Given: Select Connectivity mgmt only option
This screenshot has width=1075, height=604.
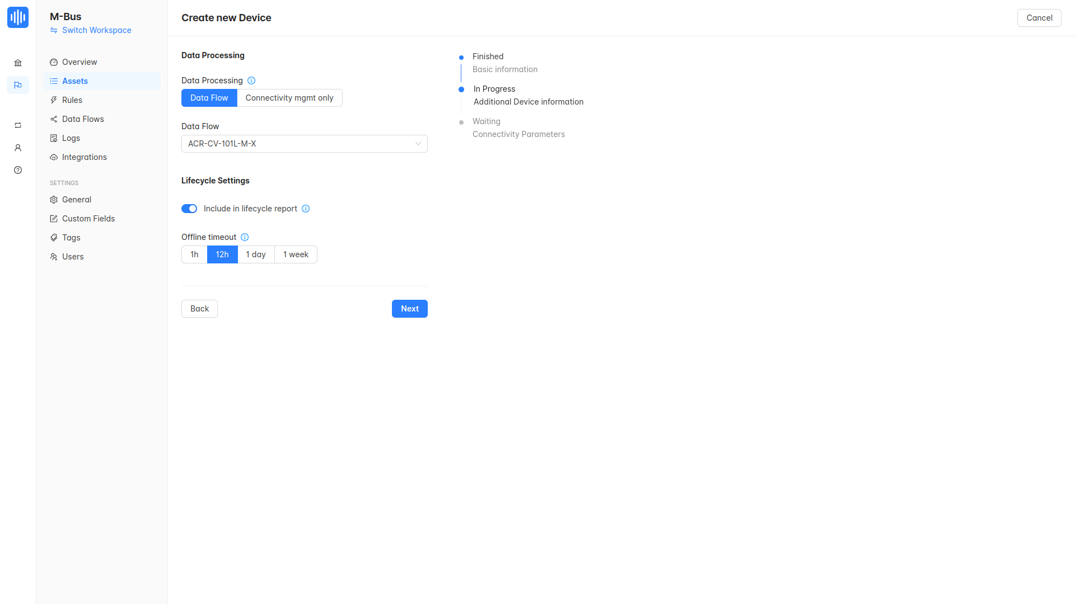Looking at the screenshot, I should (289, 98).
